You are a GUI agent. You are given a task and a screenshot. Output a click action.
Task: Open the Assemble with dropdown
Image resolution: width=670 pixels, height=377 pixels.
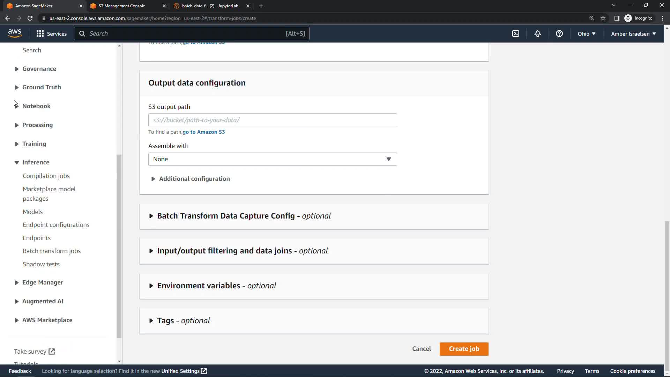272,159
